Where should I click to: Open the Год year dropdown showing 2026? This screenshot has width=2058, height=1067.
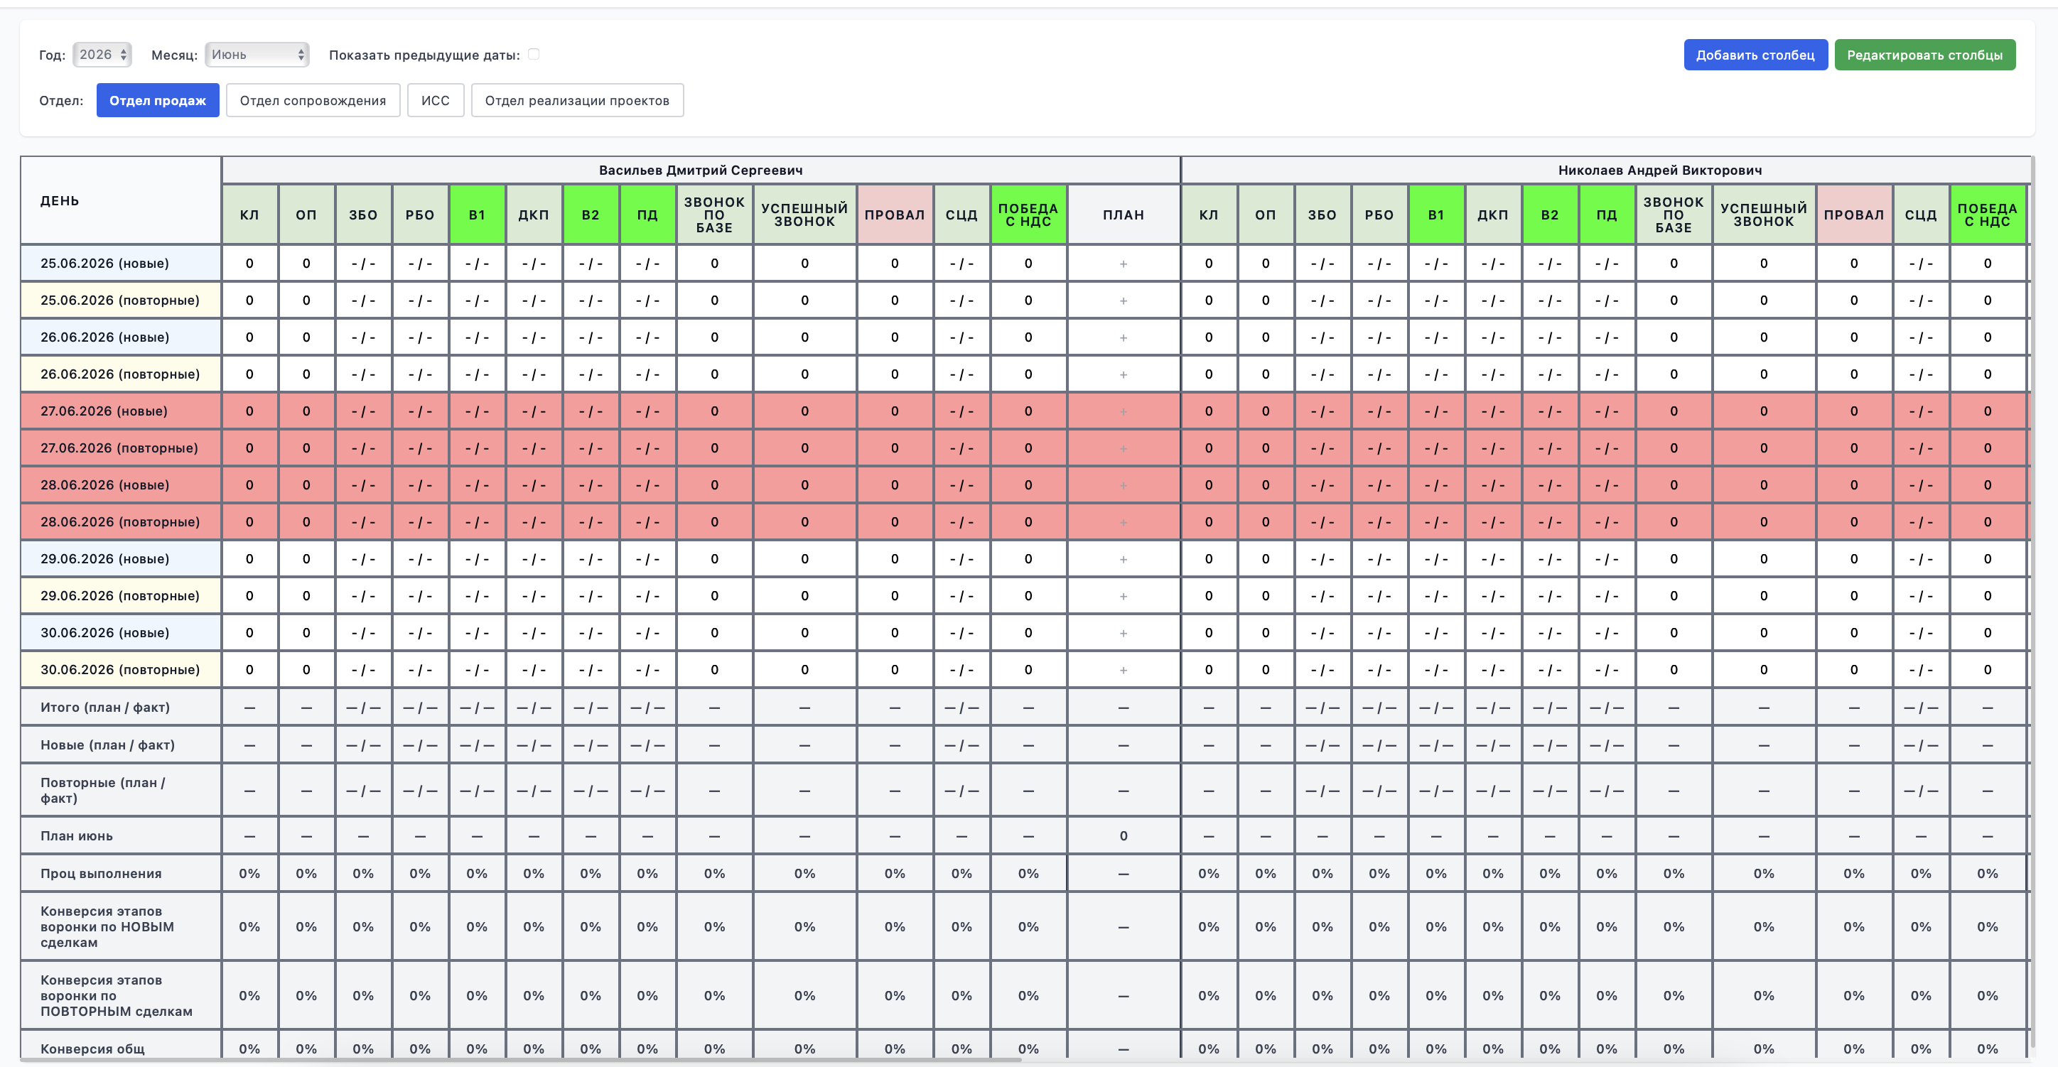[x=102, y=54]
